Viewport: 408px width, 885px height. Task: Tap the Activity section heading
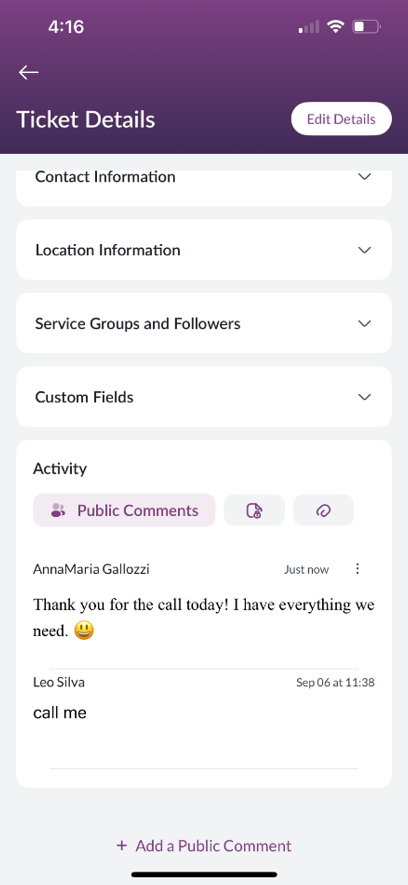tap(60, 468)
